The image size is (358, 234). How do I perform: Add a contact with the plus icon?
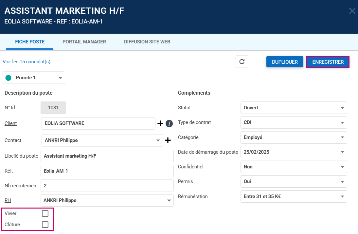[168, 140]
